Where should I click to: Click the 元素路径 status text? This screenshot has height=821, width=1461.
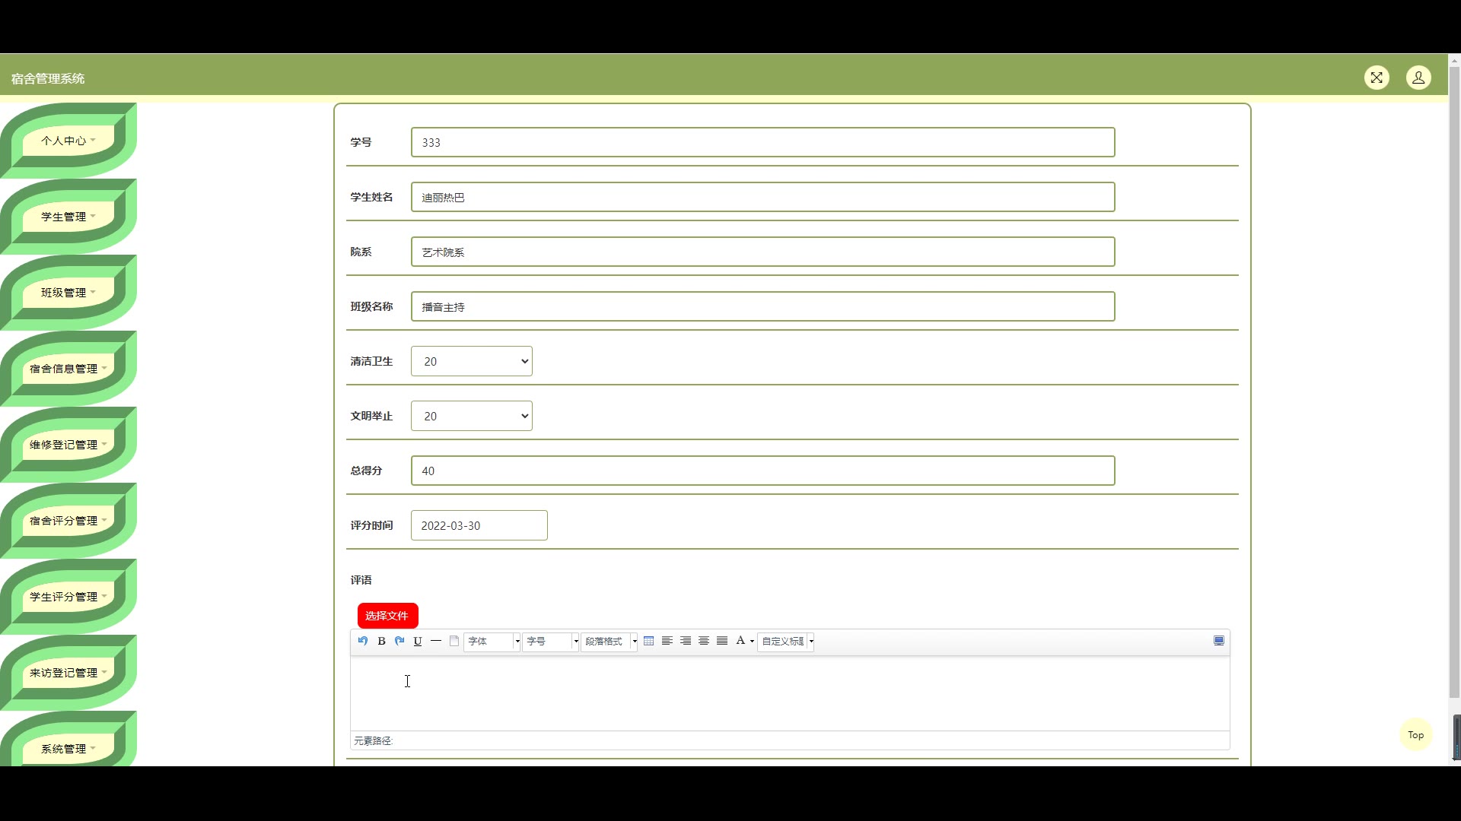tap(373, 740)
